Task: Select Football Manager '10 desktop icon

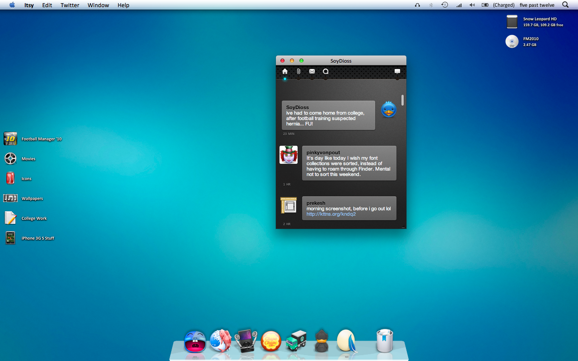Action: pos(10,139)
